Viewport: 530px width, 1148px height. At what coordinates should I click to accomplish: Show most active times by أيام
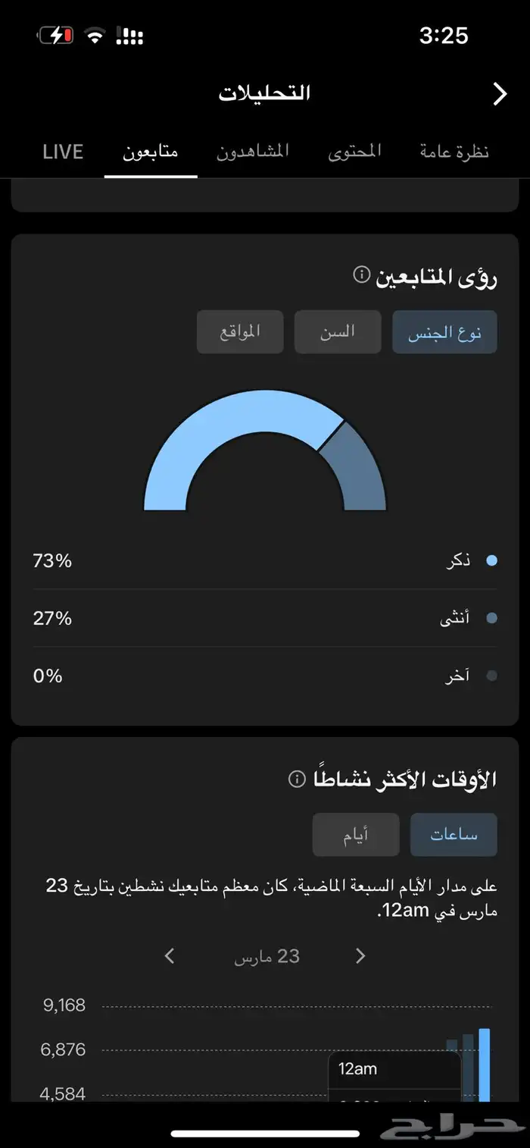pyautogui.click(x=356, y=835)
